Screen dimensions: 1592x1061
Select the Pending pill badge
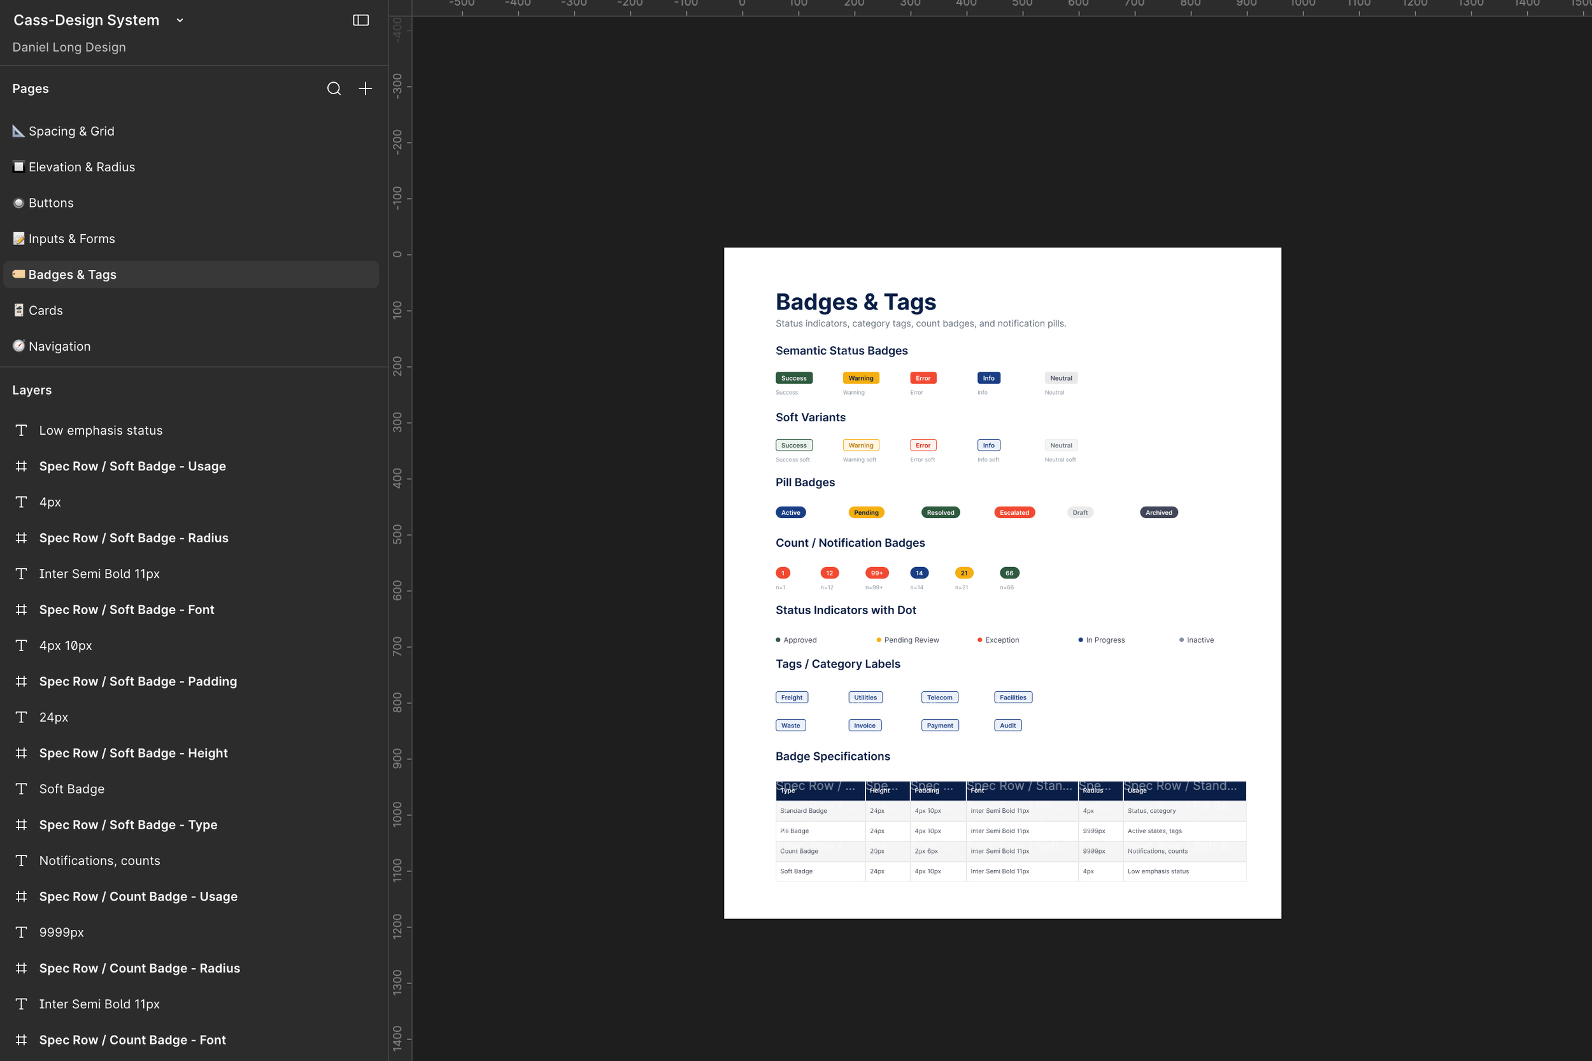click(x=867, y=513)
